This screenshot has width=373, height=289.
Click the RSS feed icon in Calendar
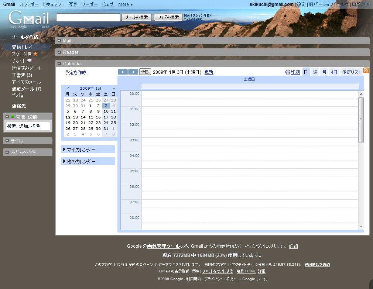(366, 70)
